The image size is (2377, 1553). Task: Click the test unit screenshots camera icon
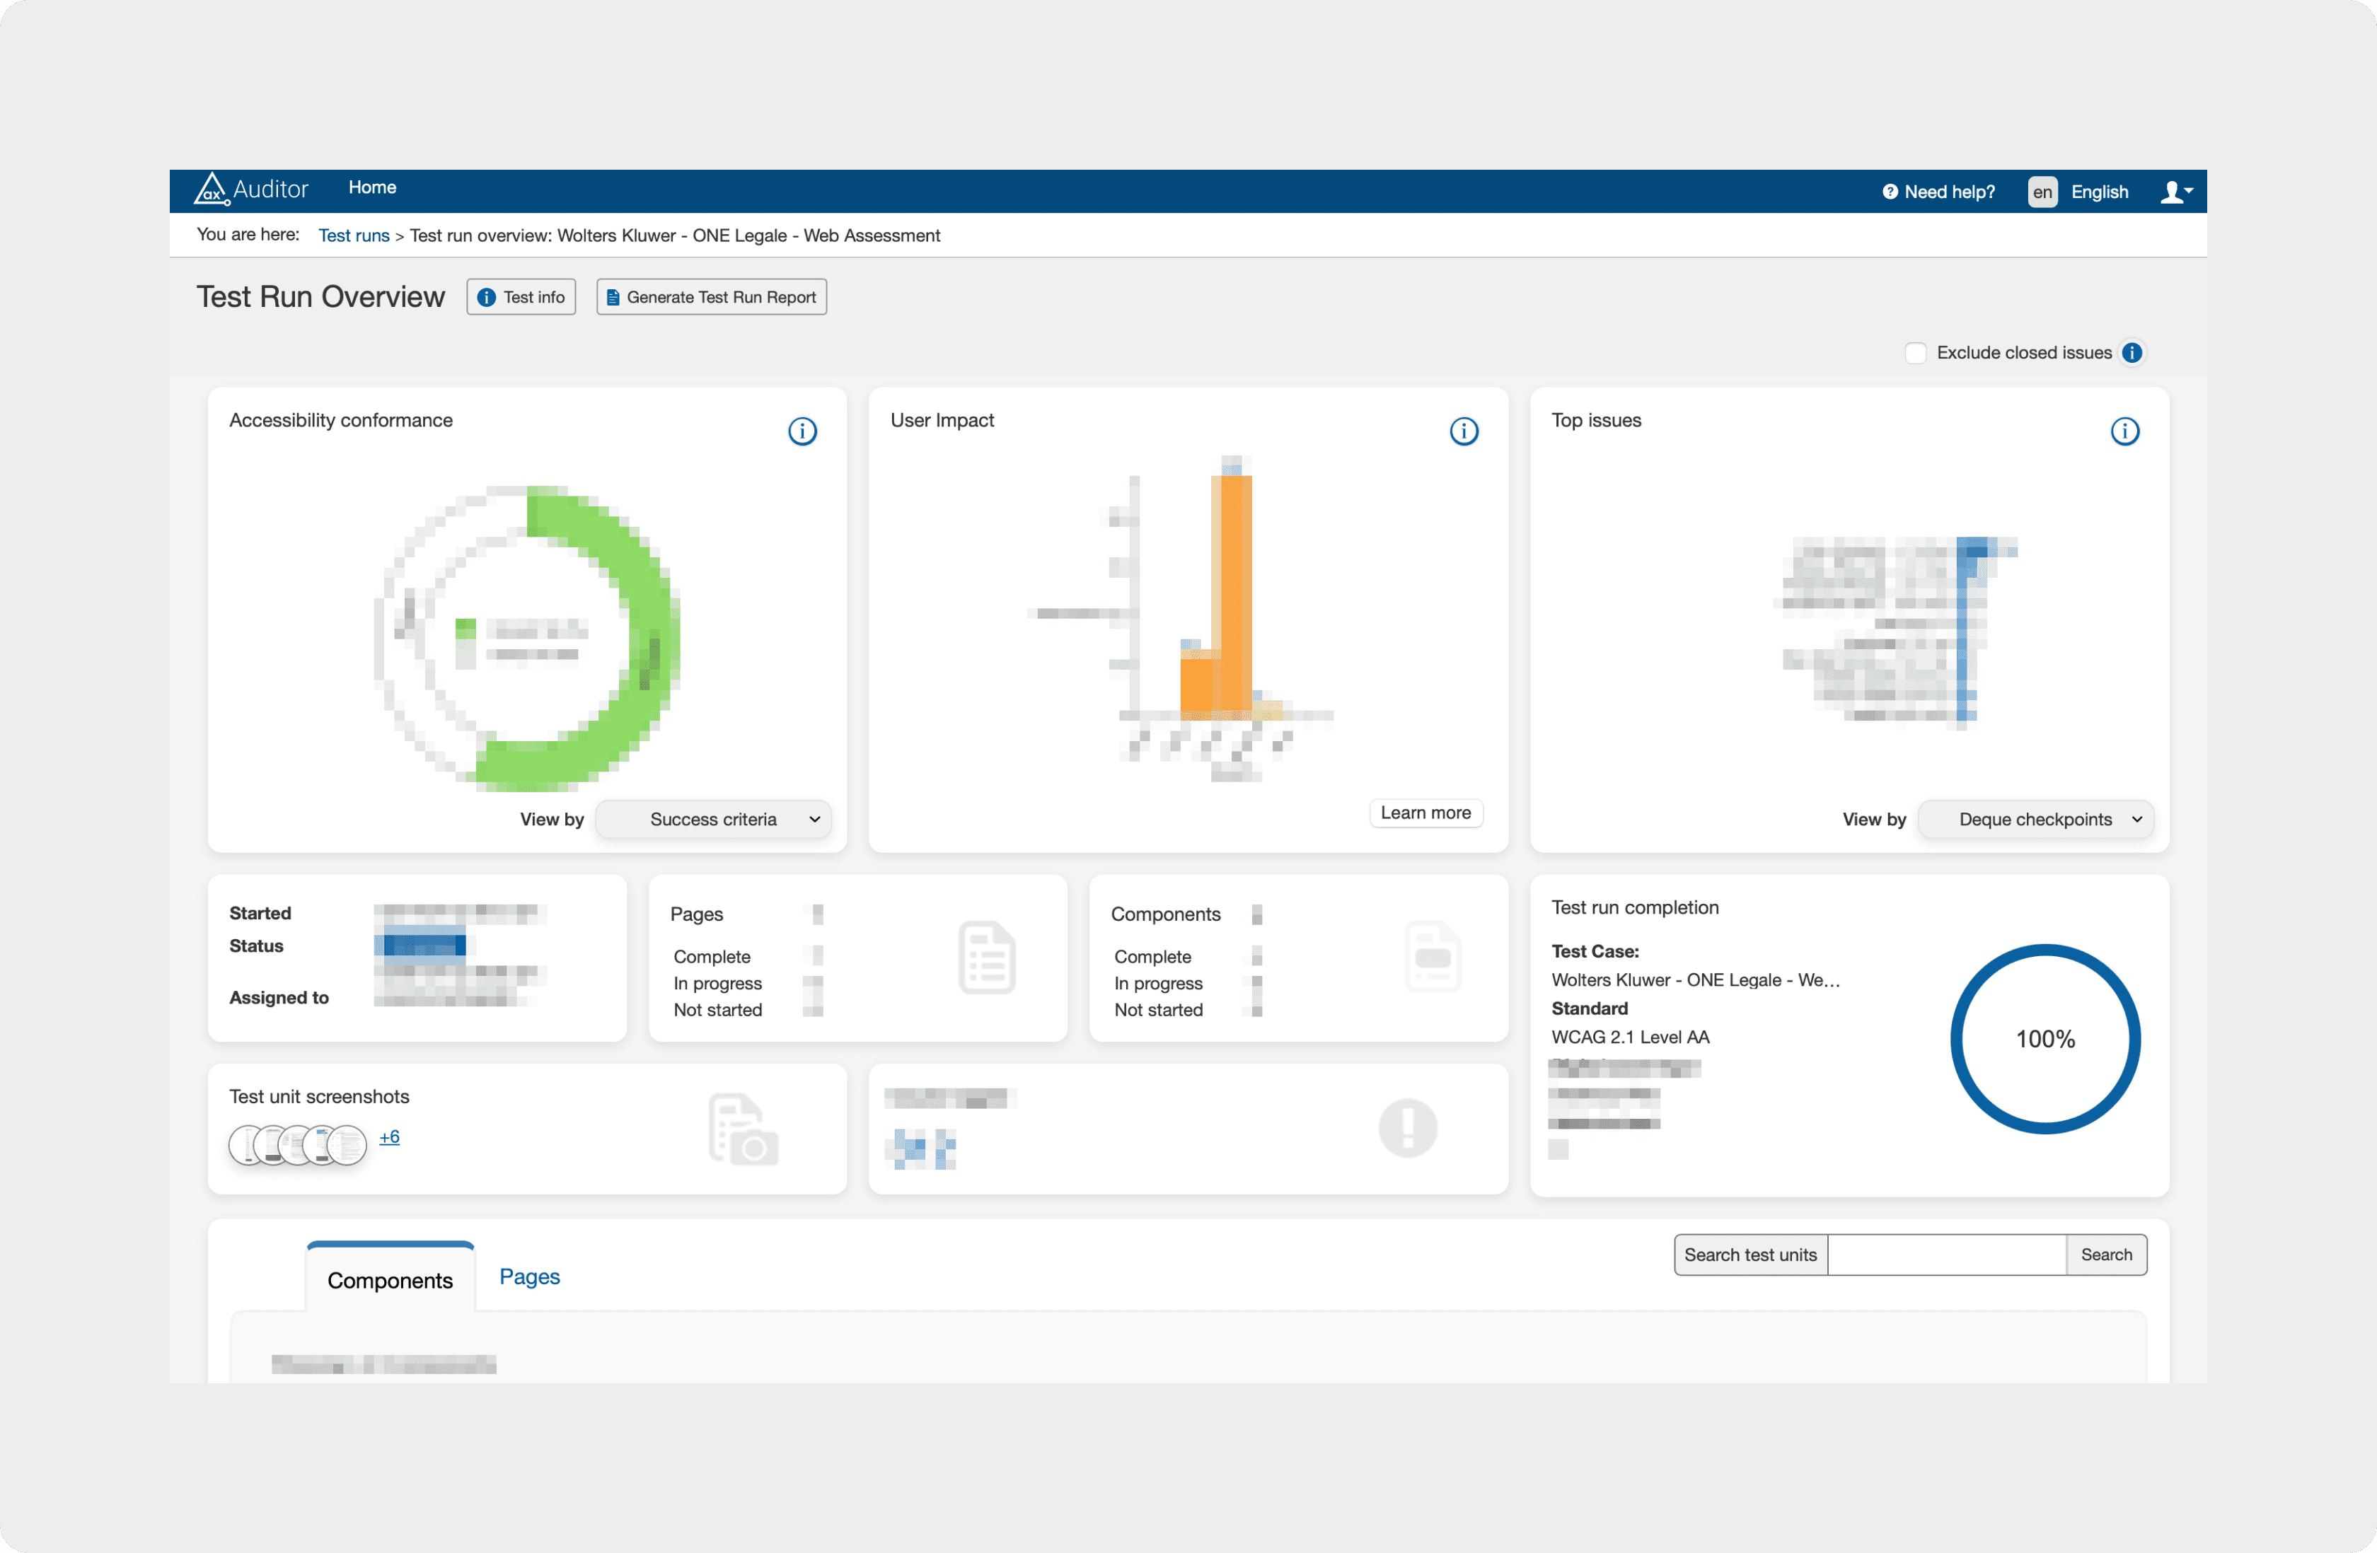(x=743, y=1129)
